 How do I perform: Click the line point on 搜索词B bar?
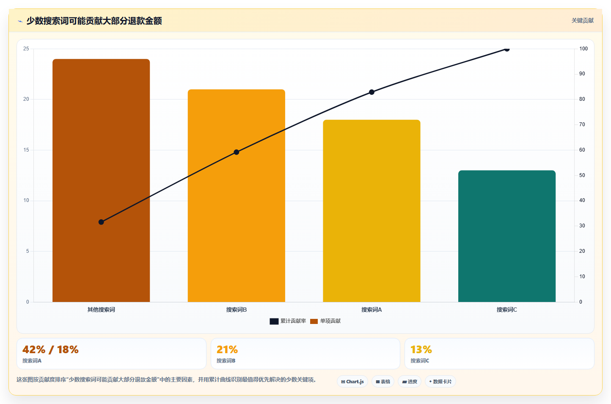coord(237,152)
